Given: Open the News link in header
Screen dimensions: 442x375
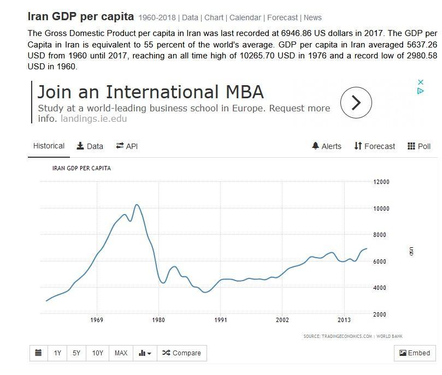Looking at the screenshot, I should [313, 17].
